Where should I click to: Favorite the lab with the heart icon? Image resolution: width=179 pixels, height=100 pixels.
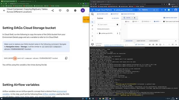tap(60, 11)
